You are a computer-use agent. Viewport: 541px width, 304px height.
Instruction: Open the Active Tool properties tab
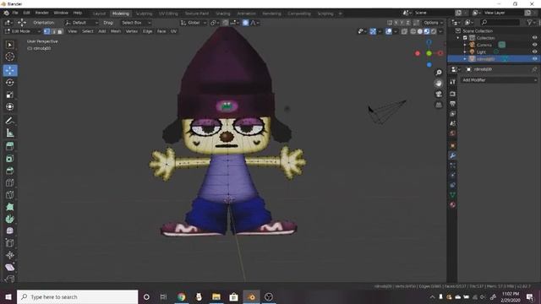click(x=452, y=82)
